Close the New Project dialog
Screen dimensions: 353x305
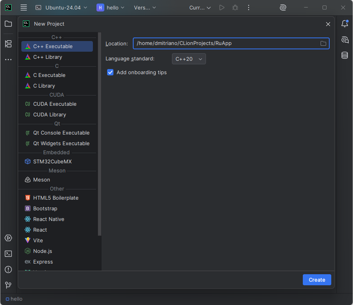[328, 24]
